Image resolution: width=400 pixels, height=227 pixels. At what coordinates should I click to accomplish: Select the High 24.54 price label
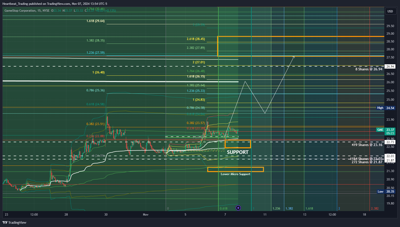[386, 108]
